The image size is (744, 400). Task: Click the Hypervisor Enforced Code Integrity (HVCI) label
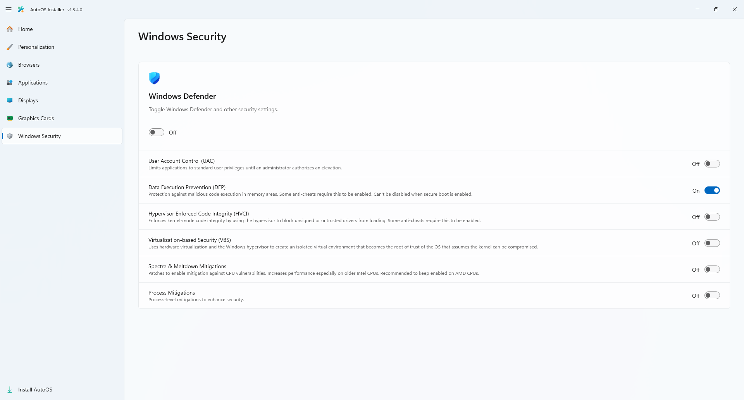(x=198, y=214)
